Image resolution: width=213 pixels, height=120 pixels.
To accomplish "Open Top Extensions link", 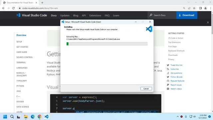I will [174, 42].
